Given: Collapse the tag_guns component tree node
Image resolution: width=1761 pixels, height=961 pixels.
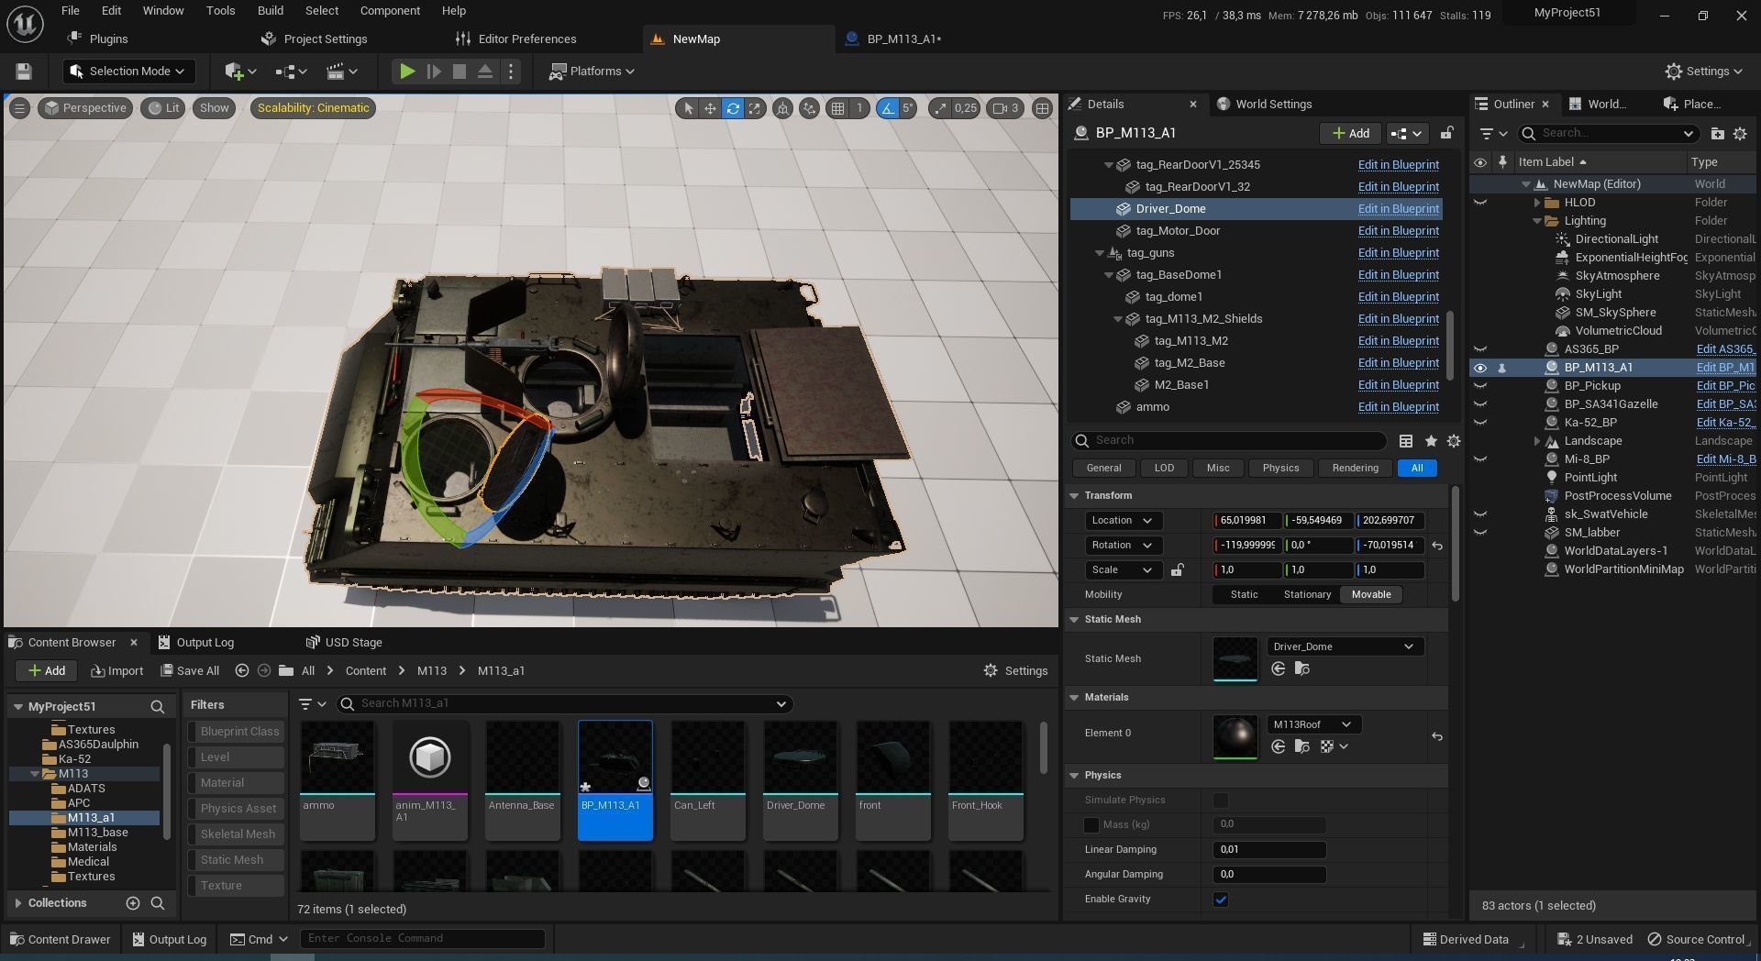Looking at the screenshot, I should pos(1100,253).
